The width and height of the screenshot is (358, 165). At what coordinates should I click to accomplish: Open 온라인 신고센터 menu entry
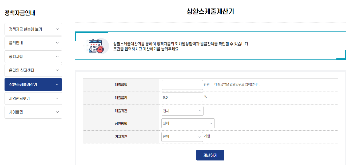tap(22, 70)
